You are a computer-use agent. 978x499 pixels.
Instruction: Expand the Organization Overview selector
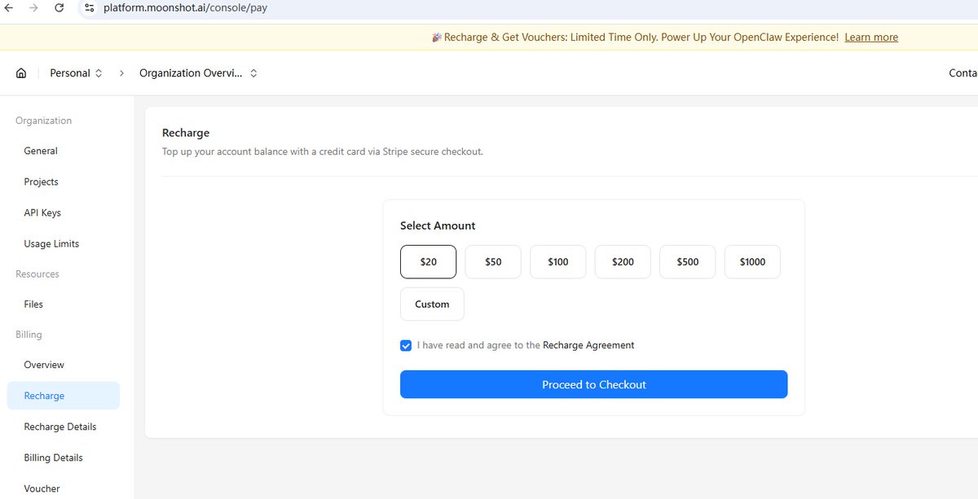click(198, 73)
